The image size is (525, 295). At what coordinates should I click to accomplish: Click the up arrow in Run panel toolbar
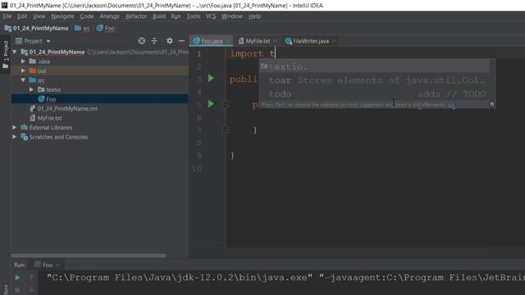(31, 278)
